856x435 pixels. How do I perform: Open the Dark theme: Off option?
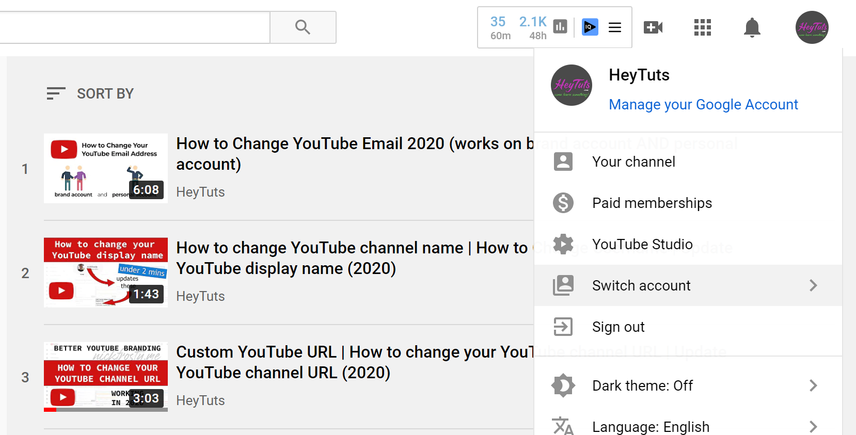tap(688, 385)
